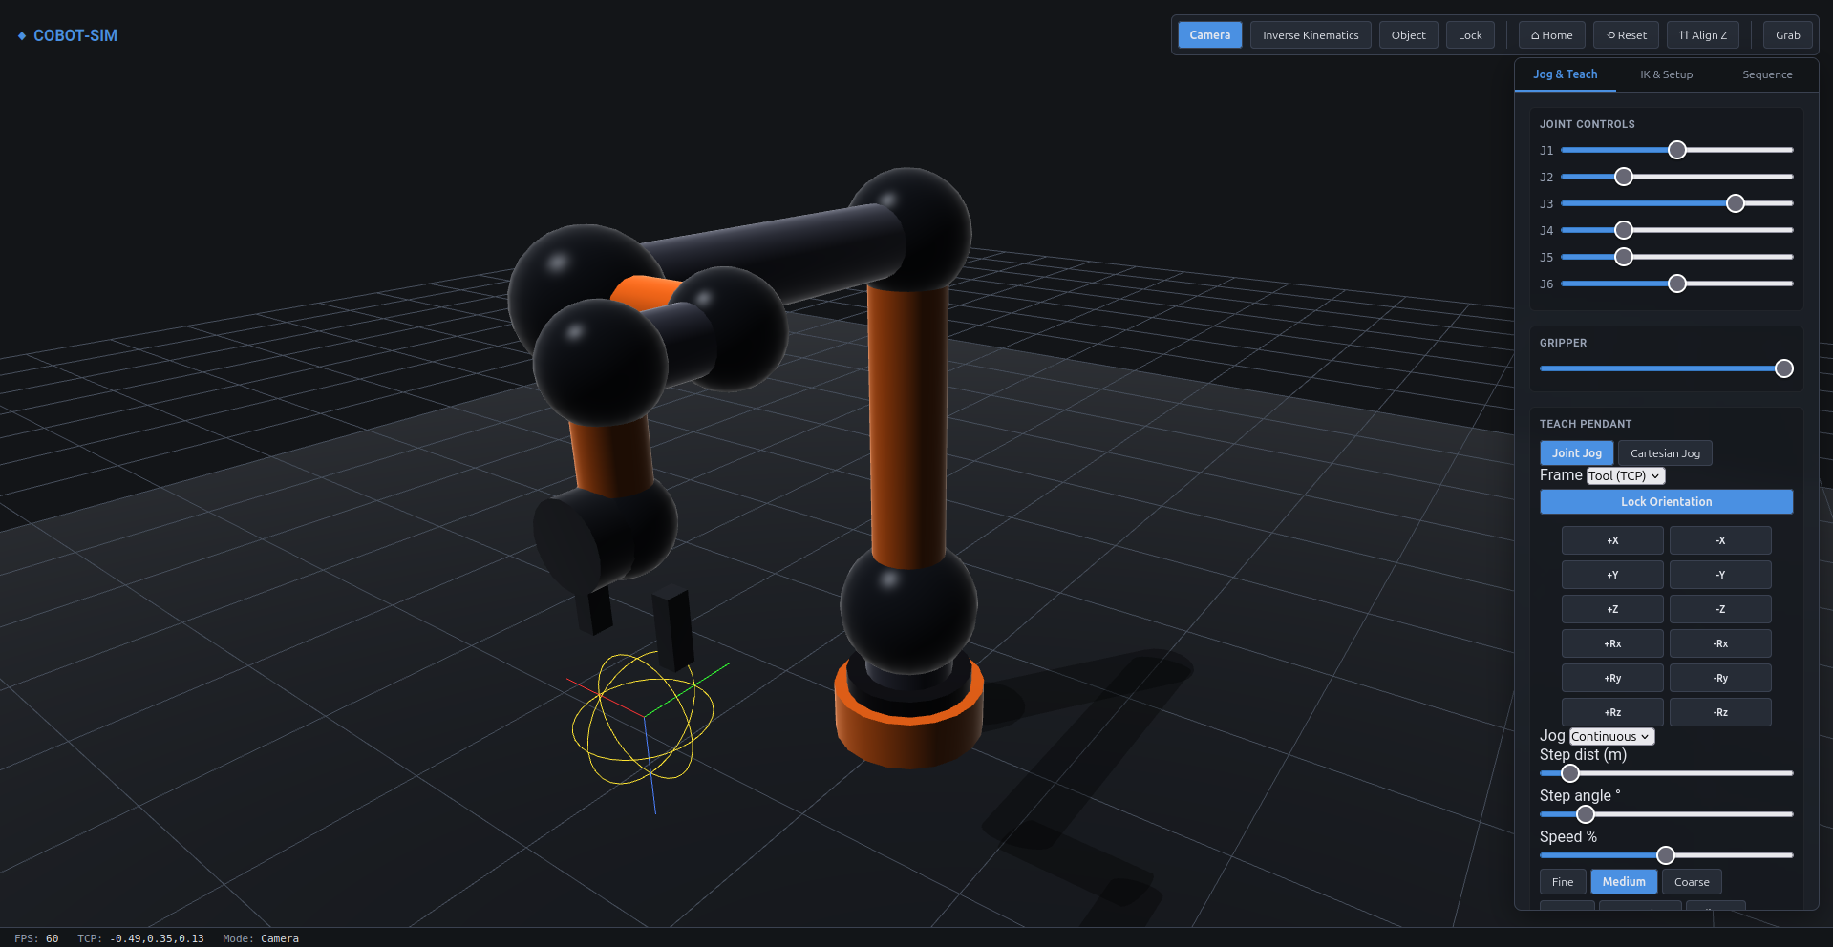1833x947 pixels.
Task: Adjust the J6 joint slider
Action: 1676,284
